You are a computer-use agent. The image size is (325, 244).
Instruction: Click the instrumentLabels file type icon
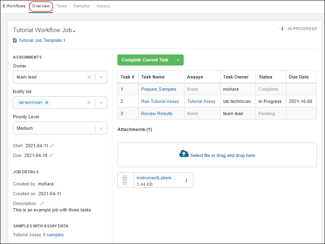pyautogui.click(x=126, y=180)
